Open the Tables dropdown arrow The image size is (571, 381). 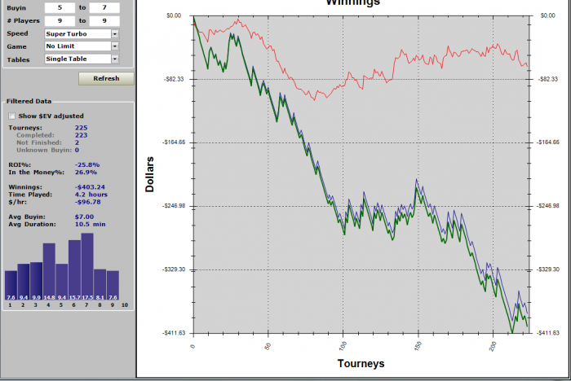[115, 59]
